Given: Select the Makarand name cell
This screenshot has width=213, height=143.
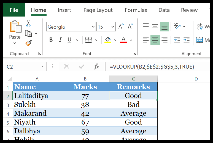Looking at the screenshot, I should [x=37, y=113].
